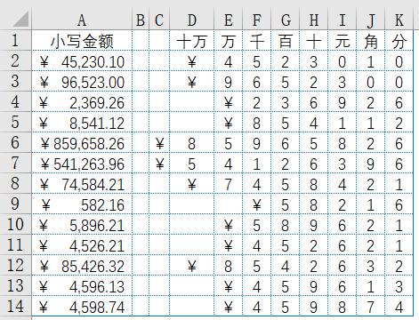419x320 pixels.
Task: Click cell containing ¥859,658.26
Action: click(x=82, y=143)
